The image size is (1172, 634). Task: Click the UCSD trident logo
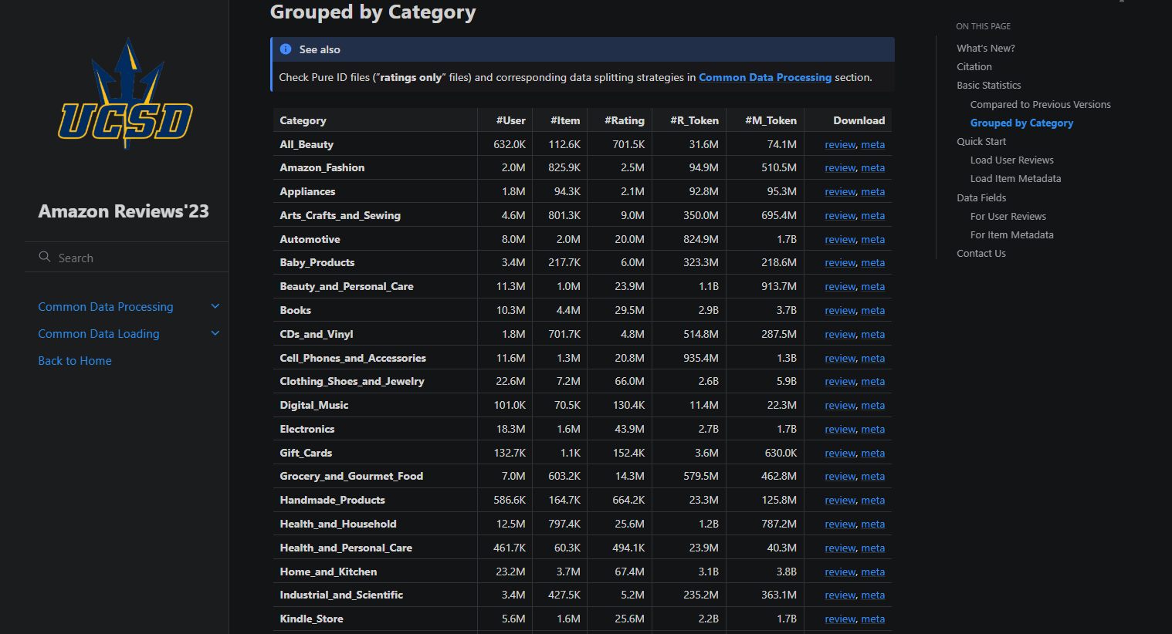(126, 93)
